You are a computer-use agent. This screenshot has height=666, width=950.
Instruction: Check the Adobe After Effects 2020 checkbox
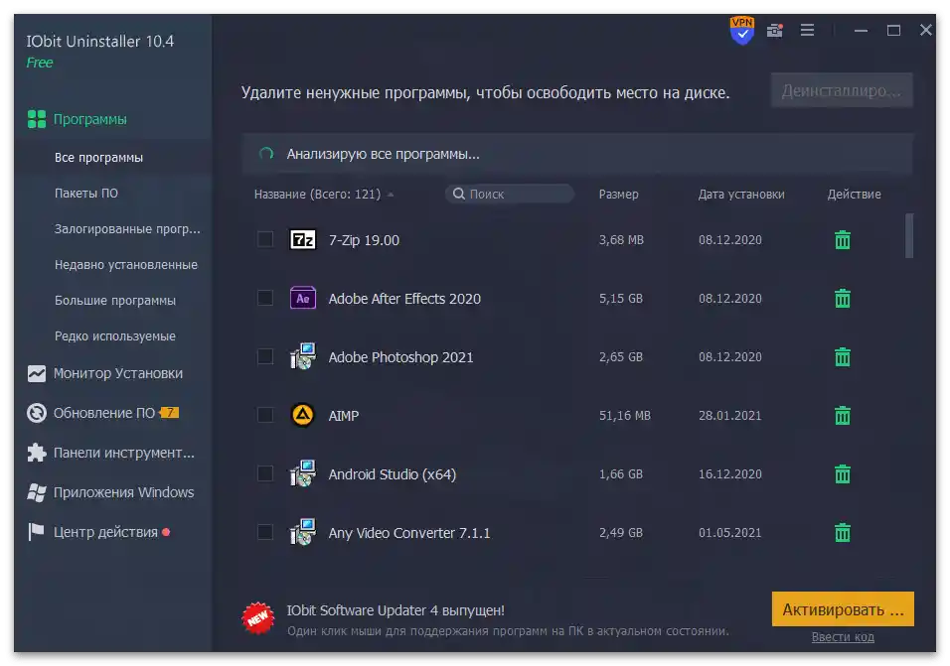tap(264, 298)
